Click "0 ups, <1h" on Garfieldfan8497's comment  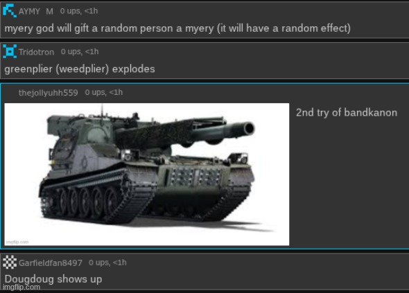(x=107, y=263)
